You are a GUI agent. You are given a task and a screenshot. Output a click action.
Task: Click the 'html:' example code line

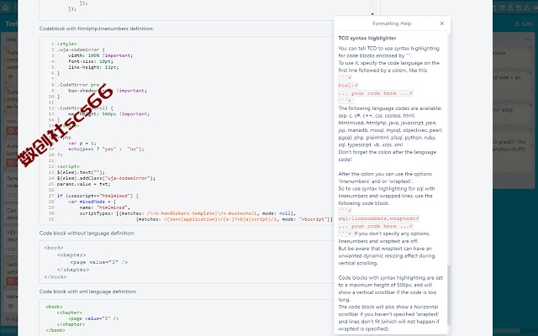348,86
